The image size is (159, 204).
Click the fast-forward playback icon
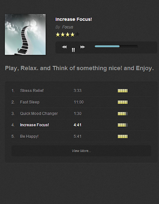coord(83,47)
